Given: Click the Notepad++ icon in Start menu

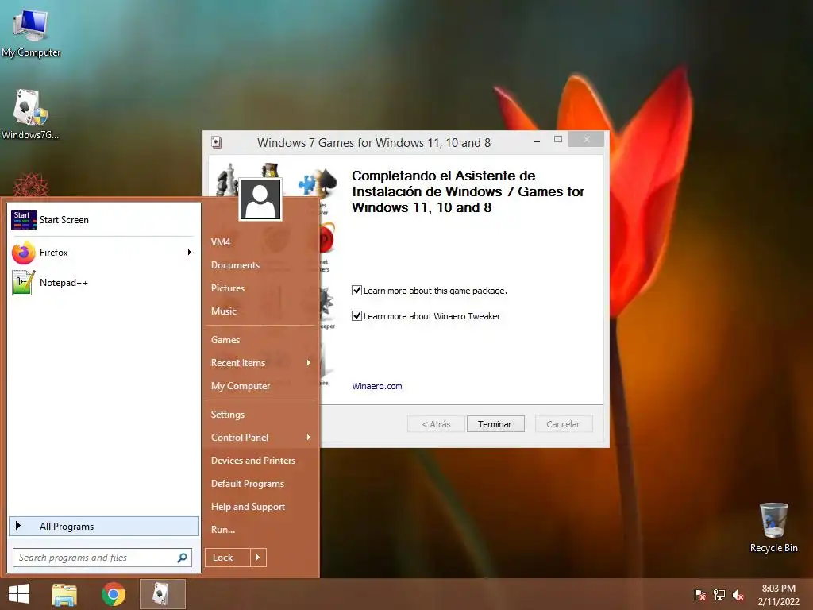Looking at the screenshot, I should click(x=23, y=283).
